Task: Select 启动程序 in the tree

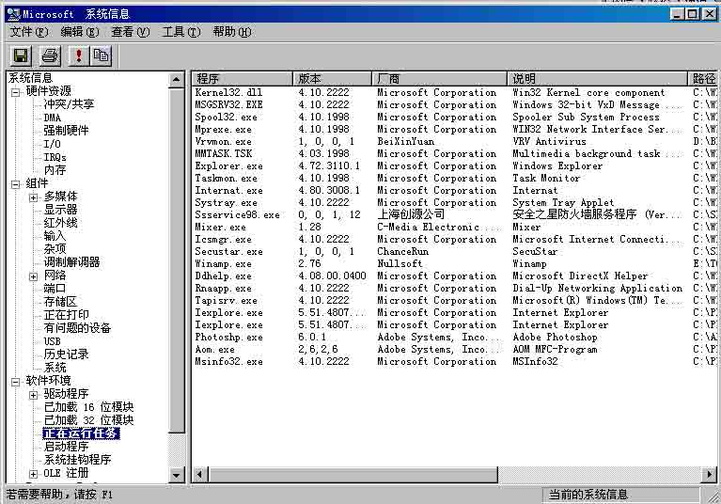Action: [66, 447]
